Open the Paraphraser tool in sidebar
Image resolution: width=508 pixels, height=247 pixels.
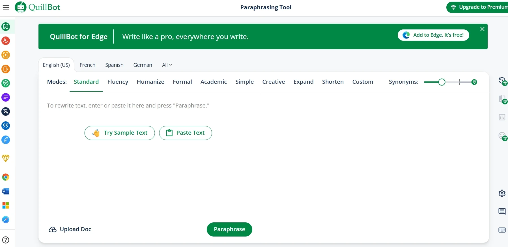(x=6, y=27)
